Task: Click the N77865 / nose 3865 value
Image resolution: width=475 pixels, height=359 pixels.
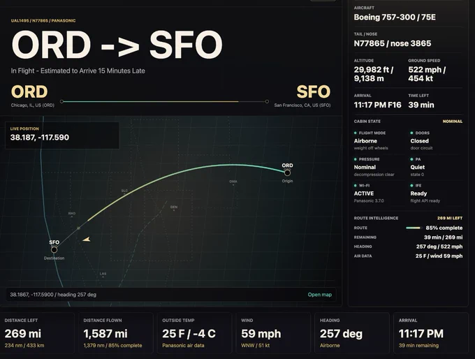Action: coord(393,43)
